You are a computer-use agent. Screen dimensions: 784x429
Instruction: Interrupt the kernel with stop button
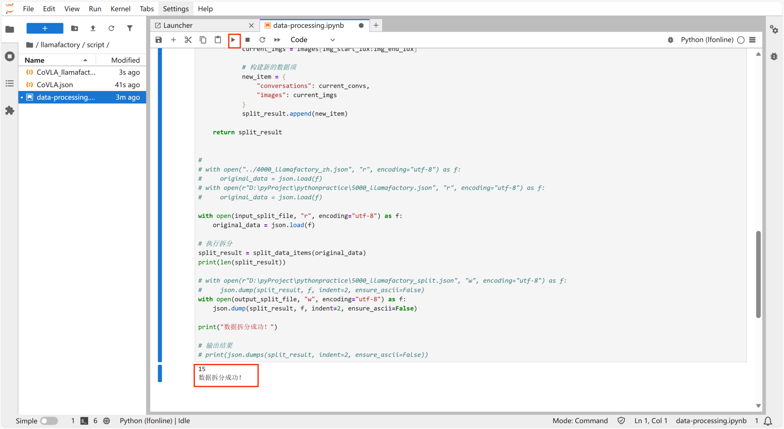click(247, 40)
